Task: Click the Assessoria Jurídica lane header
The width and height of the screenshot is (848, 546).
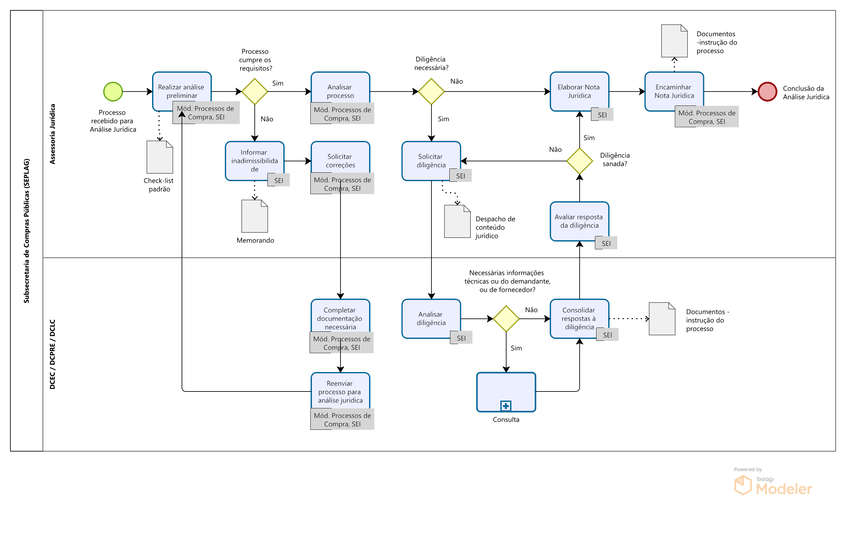Action: [53, 134]
